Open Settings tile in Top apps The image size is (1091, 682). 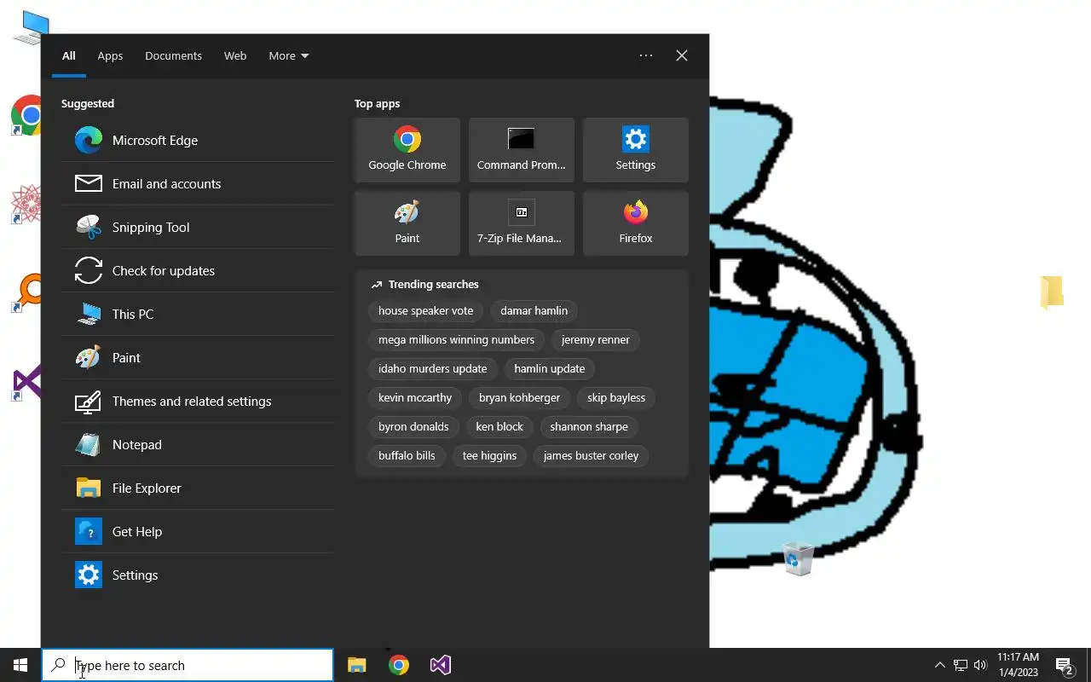tap(636, 150)
